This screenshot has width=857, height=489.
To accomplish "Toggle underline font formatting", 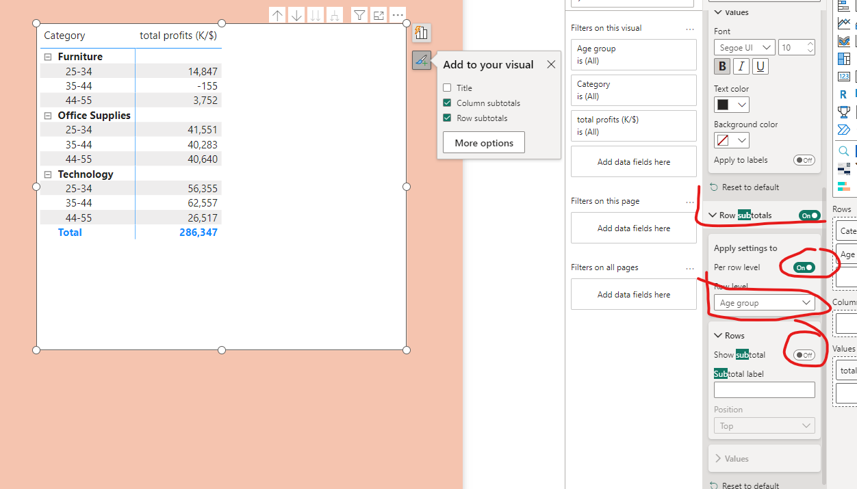I will click(760, 66).
